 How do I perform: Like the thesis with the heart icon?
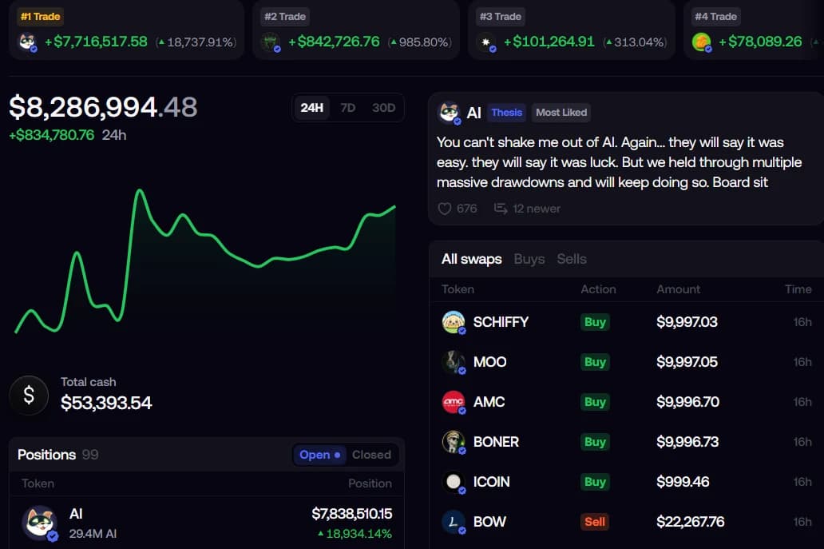[x=445, y=209]
